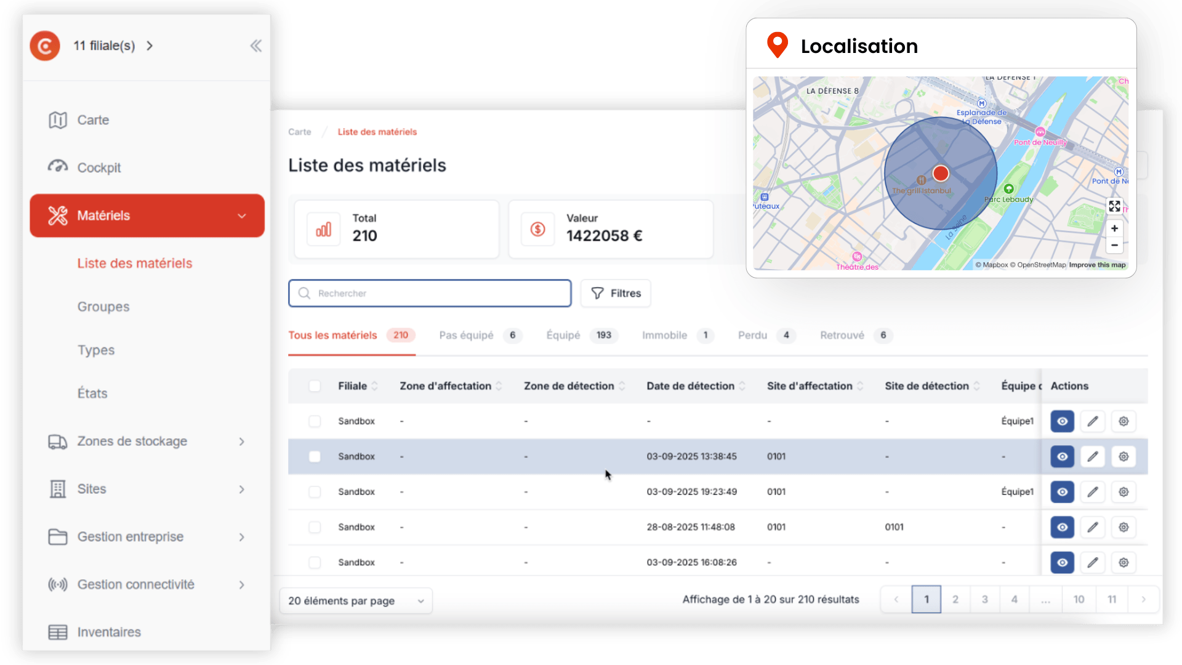
Task: Click the Filtres button
Action: click(615, 293)
